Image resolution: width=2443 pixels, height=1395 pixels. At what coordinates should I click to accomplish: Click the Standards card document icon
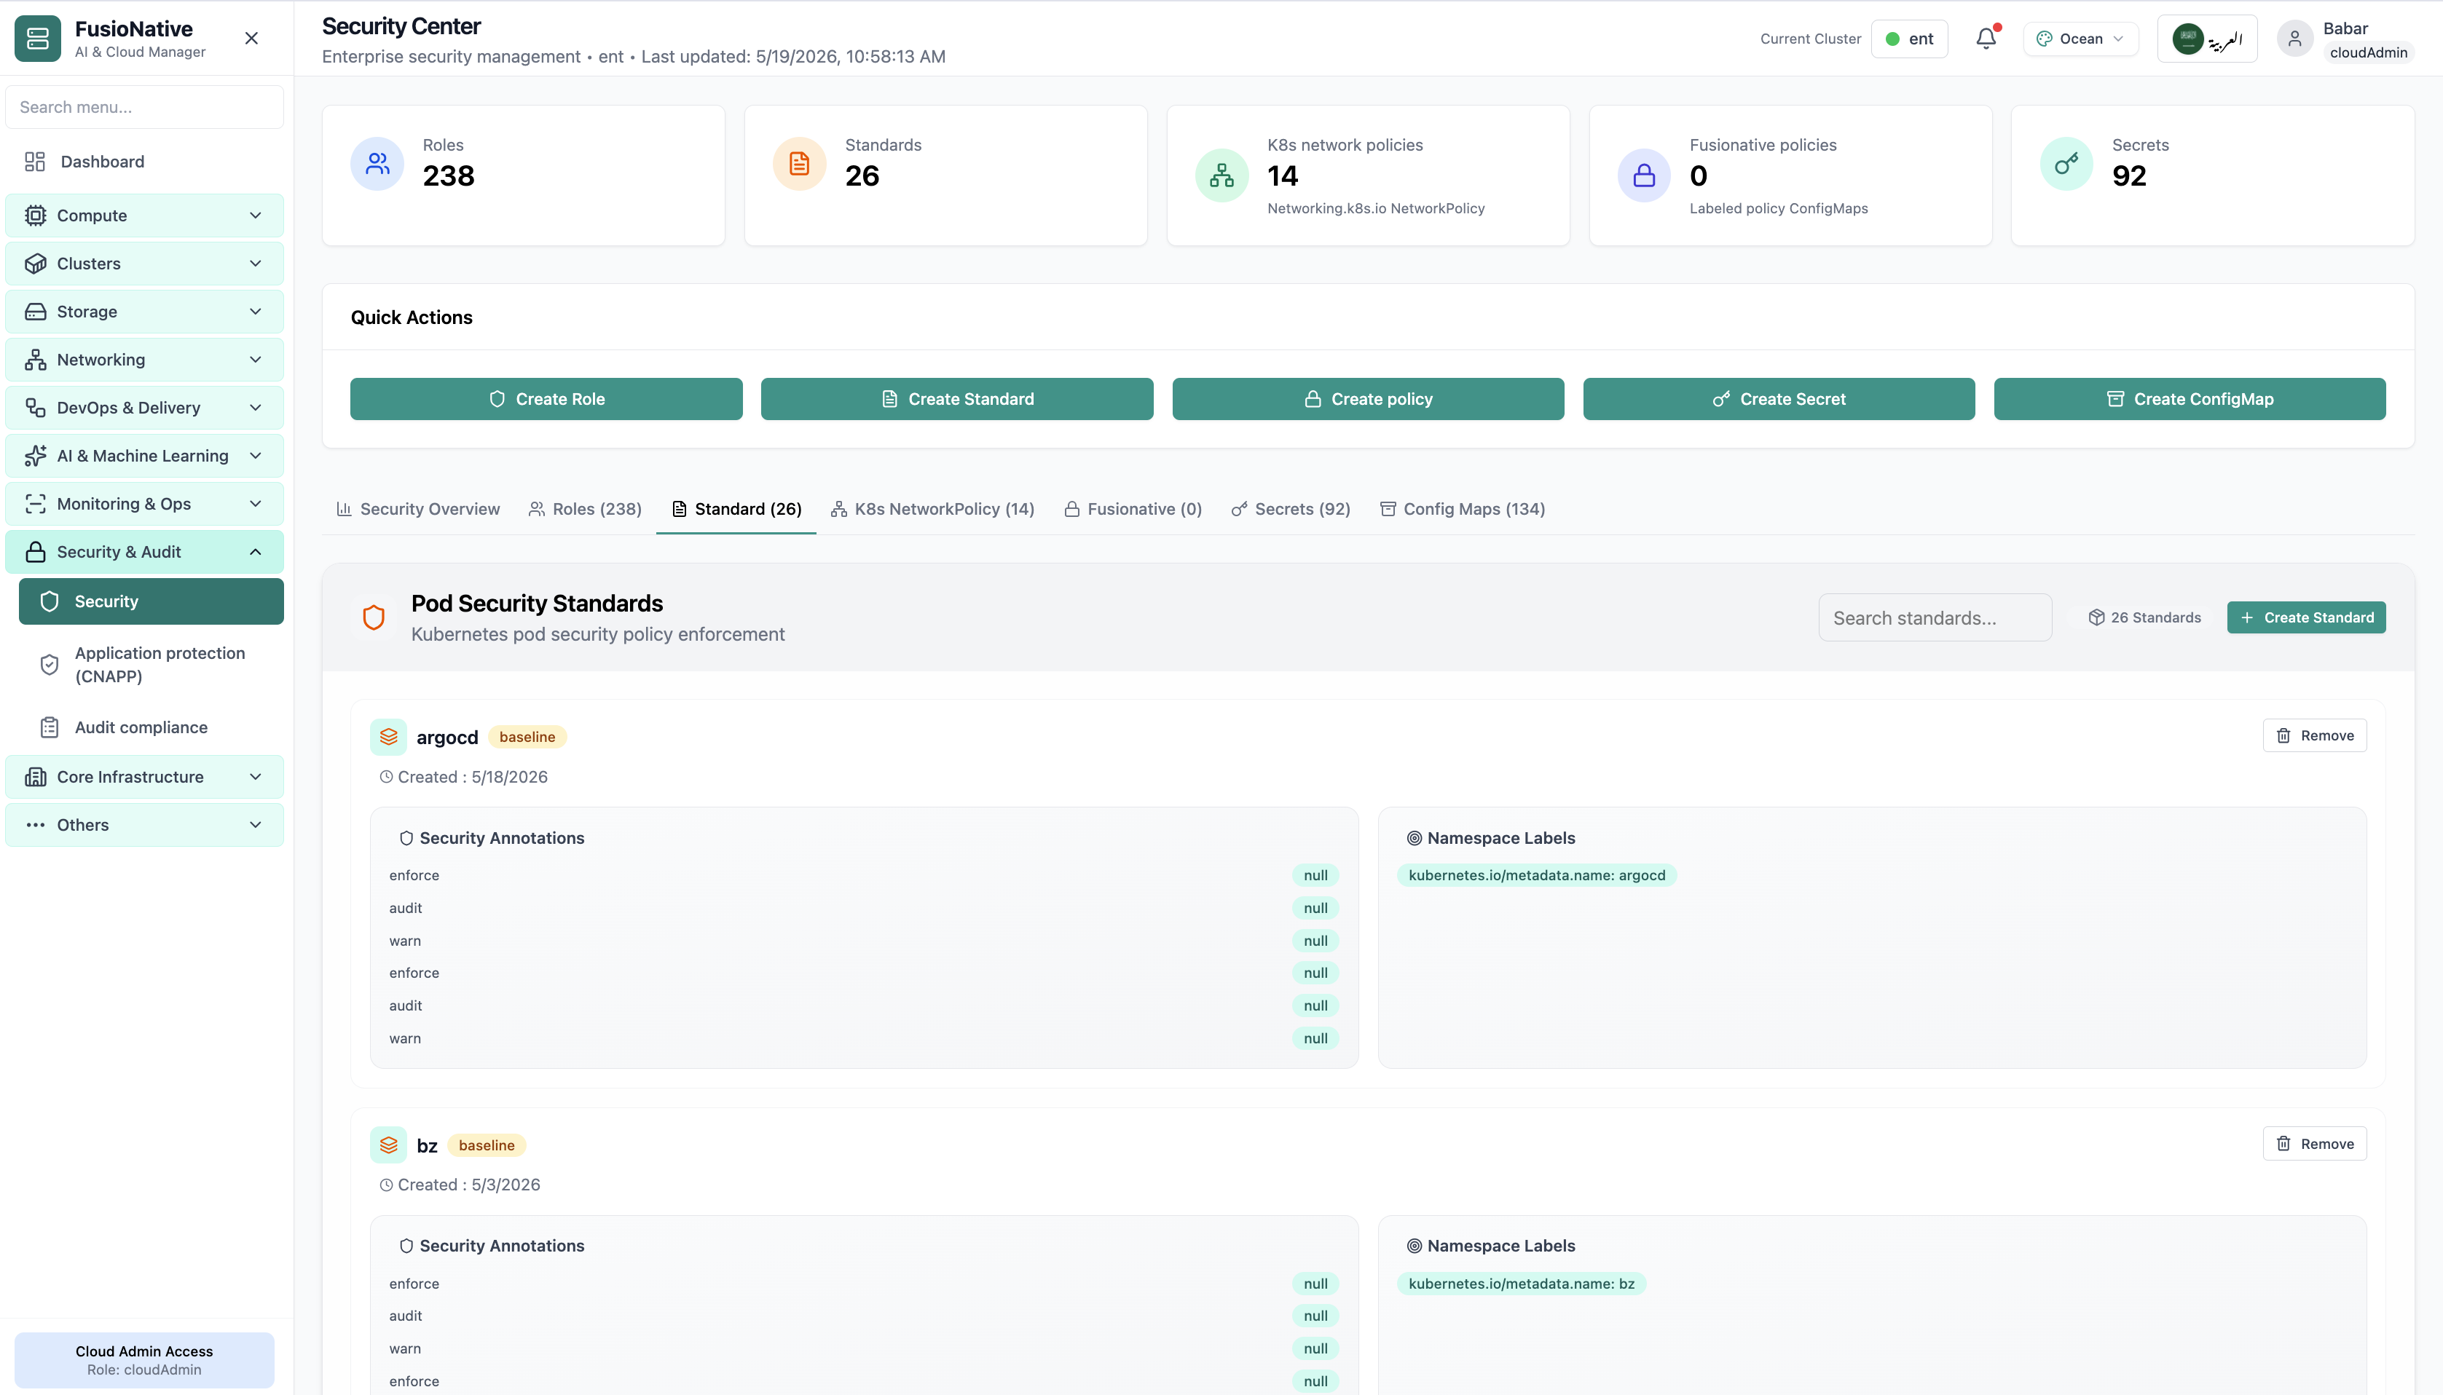coord(799,164)
